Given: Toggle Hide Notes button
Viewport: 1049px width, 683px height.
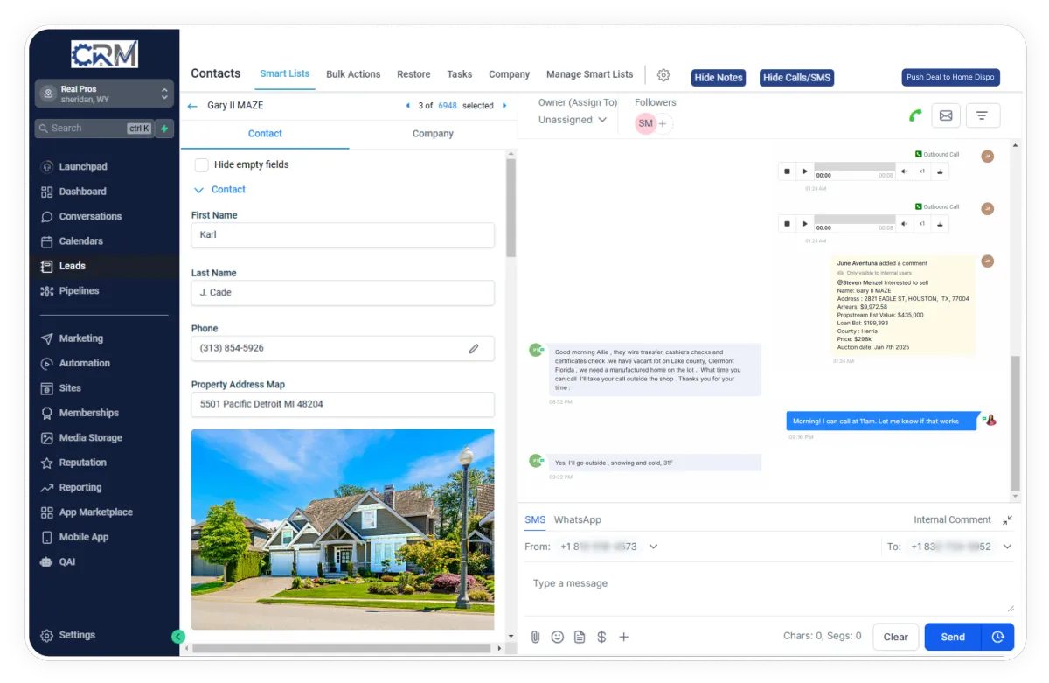Looking at the screenshot, I should point(718,78).
